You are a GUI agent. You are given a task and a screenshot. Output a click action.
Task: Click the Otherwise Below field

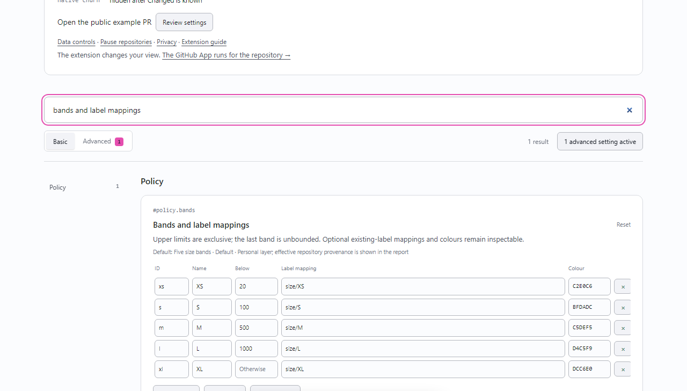tap(257, 369)
